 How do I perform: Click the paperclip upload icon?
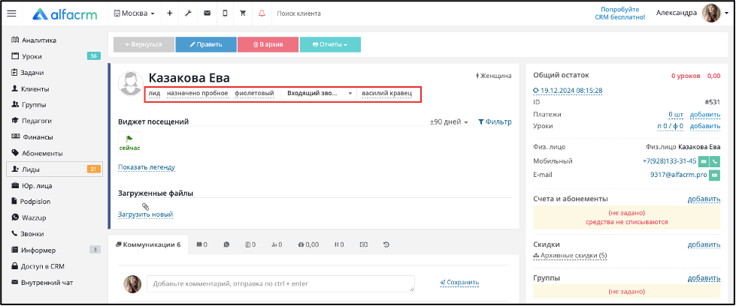coord(146,205)
